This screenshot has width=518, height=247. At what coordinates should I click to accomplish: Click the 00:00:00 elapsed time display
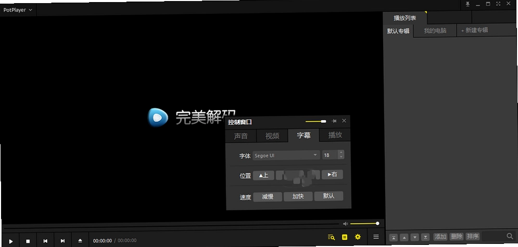click(x=103, y=241)
